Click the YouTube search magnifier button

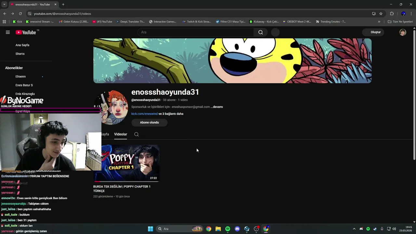261,32
